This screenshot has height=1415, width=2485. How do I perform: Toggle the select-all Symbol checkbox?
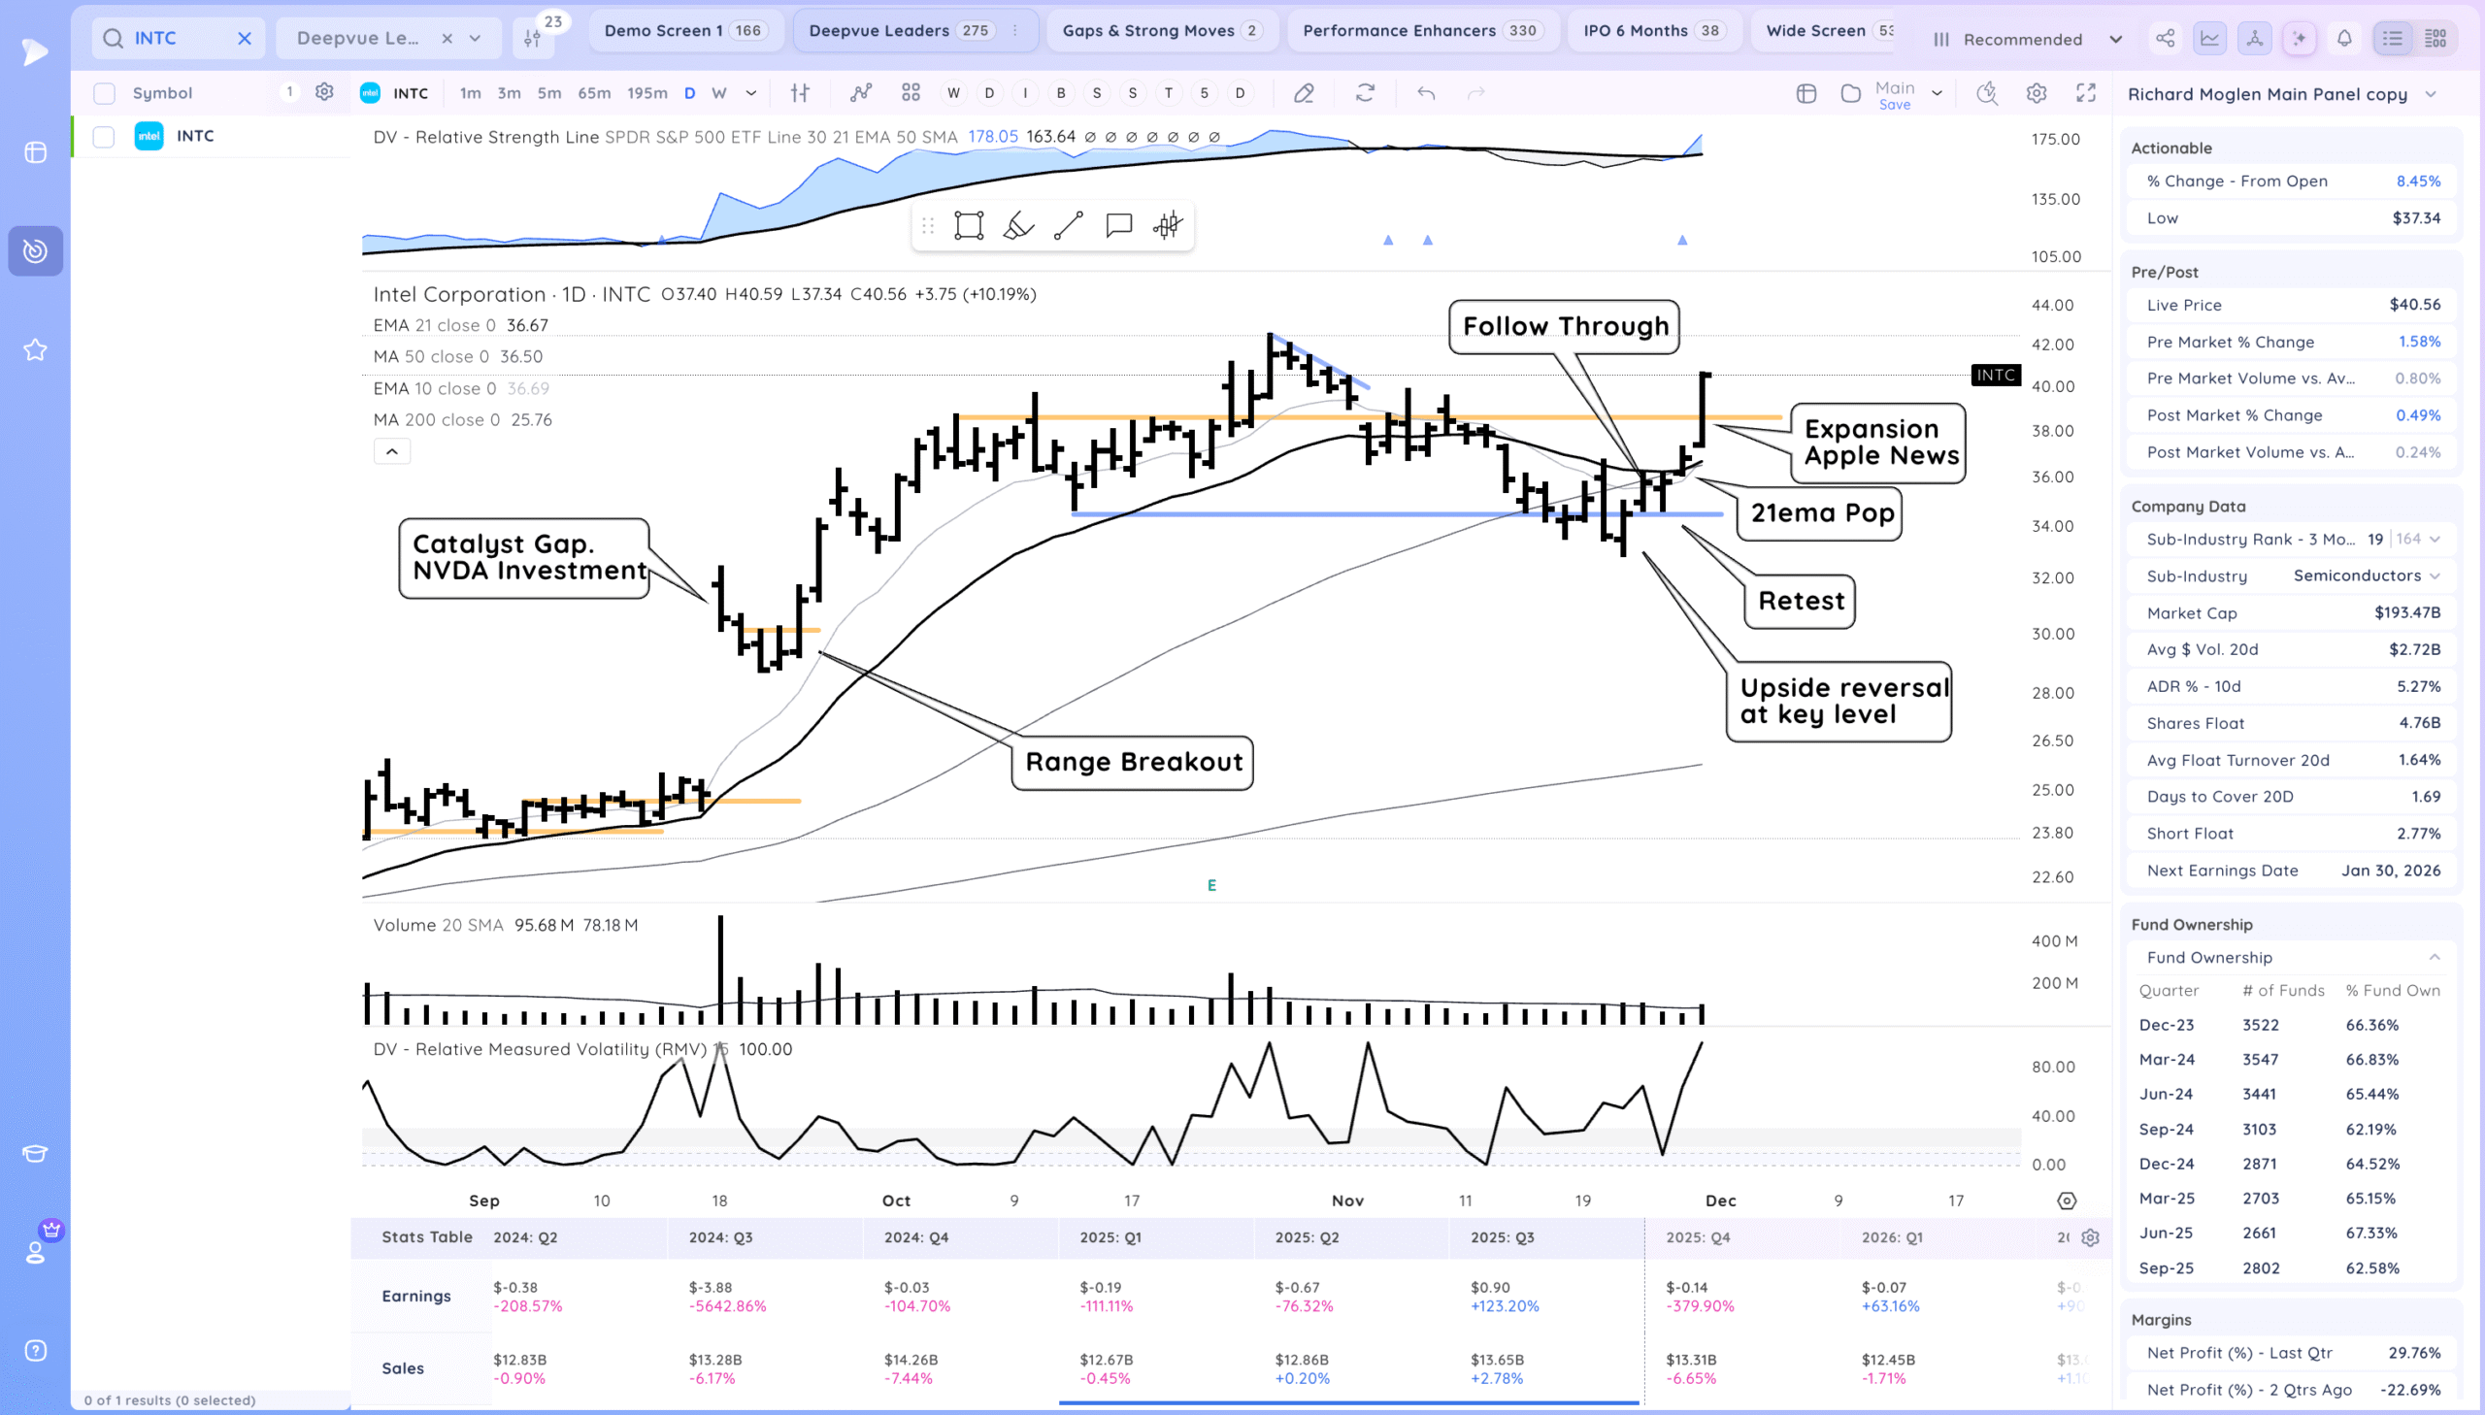104,93
